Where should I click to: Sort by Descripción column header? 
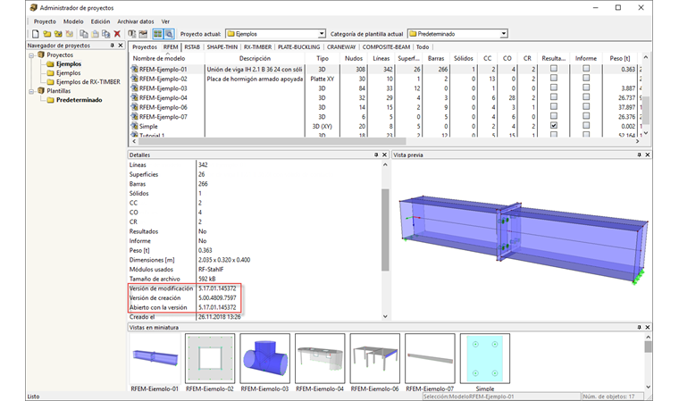[255, 58]
